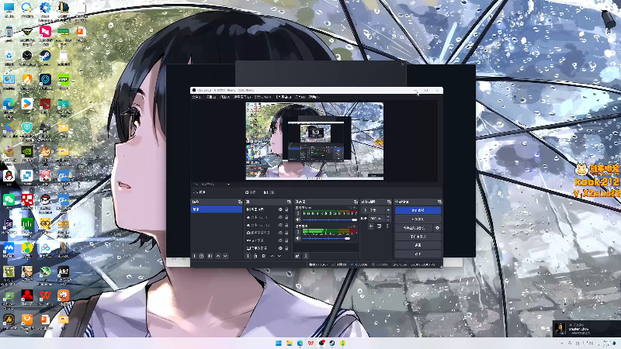Image resolution: width=621 pixels, height=349 pixels.
Task: Open WeChat green desktop icon
Action: click(9, 199)
